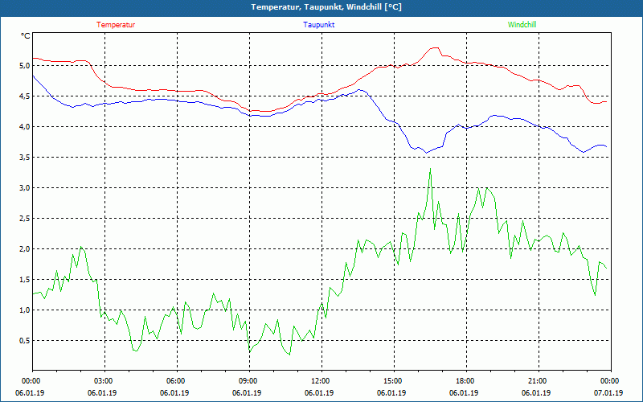Image resolution: width=643 pixels, height=402 pixels.
Task: Click the 3,5 y-axis value
Action: tap(25, 157)
